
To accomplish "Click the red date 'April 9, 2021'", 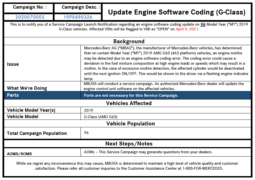I will [187, 29].
